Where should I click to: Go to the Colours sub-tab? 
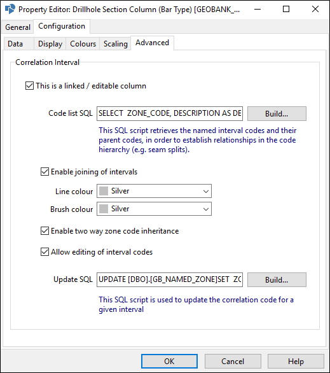pos(83,44)
